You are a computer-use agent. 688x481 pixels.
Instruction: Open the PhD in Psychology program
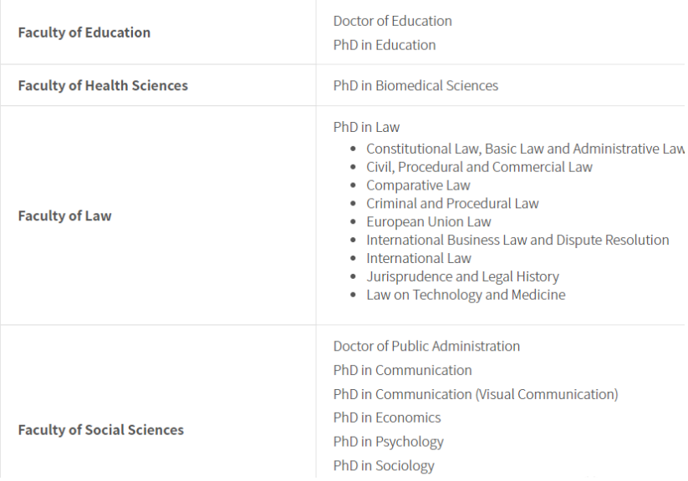click(x=388, y=442)
